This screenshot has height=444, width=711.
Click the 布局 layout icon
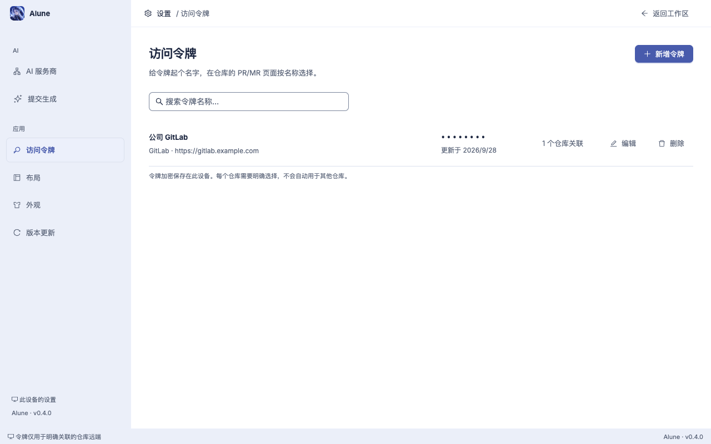17,178
